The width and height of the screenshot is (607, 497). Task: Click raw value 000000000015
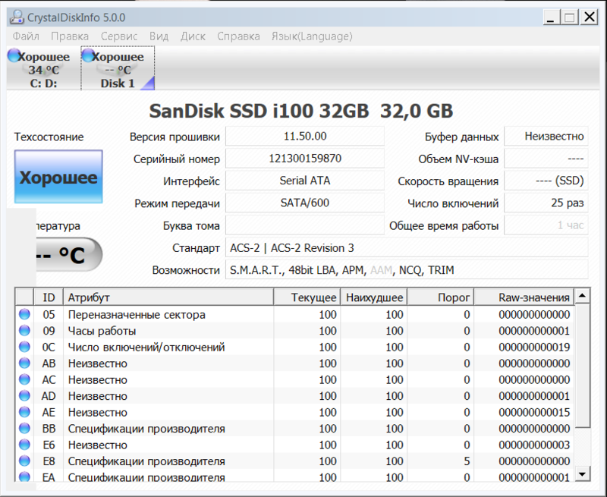point(534,412)
